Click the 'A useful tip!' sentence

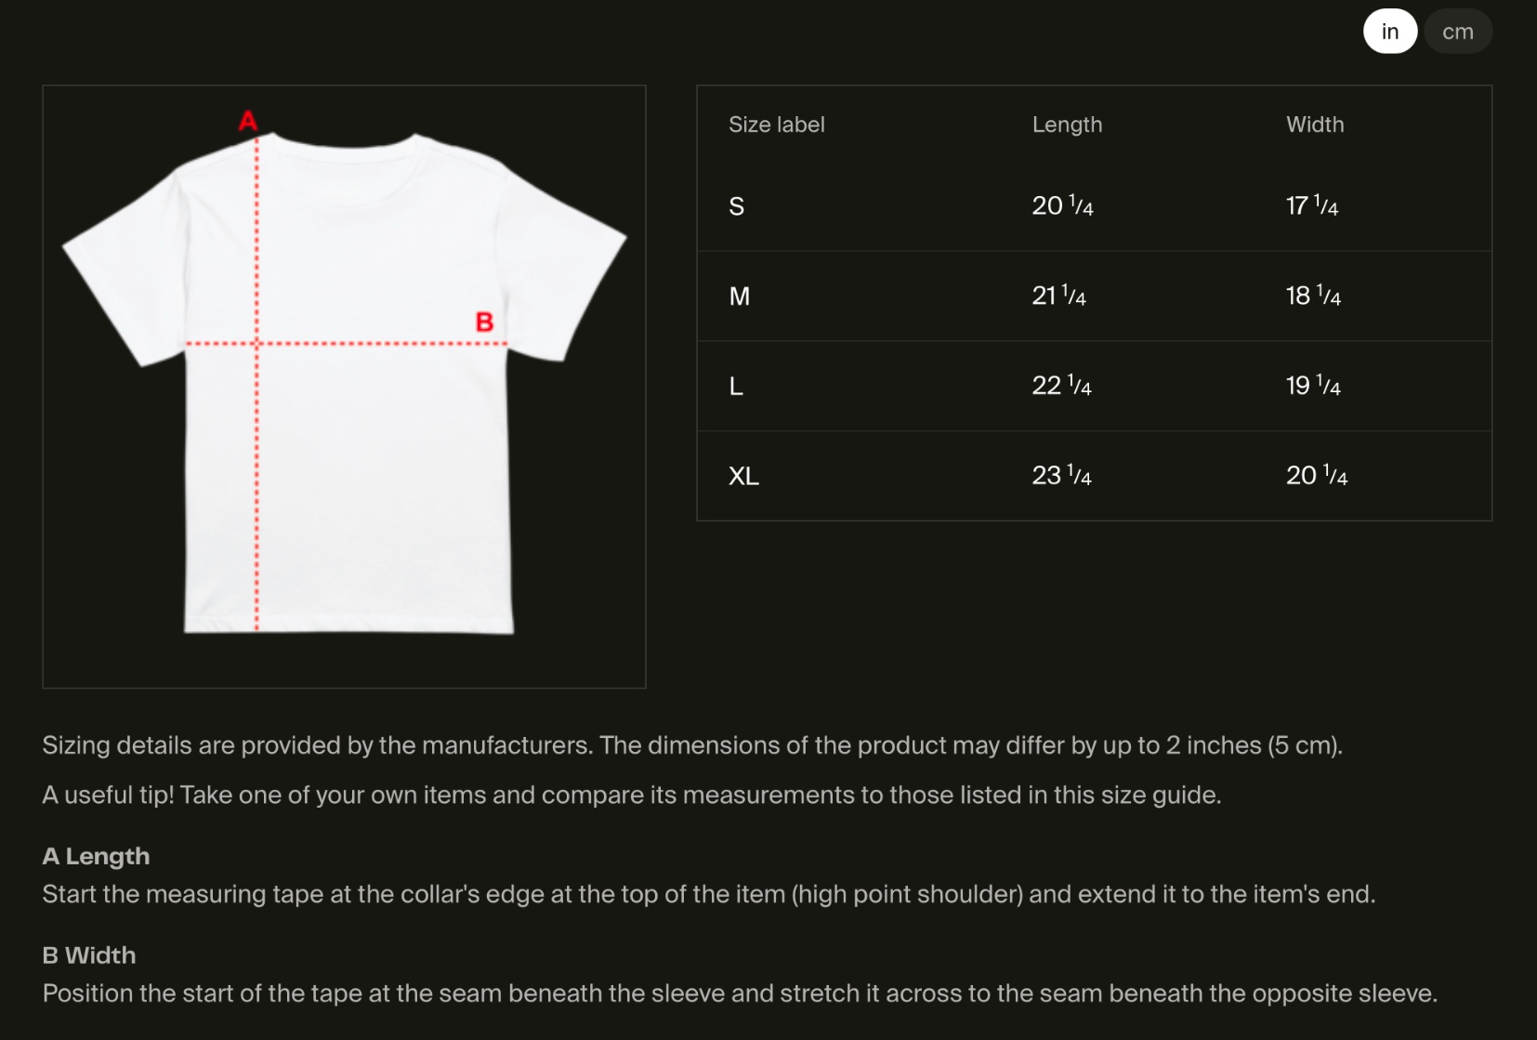[x=632, y=796]
